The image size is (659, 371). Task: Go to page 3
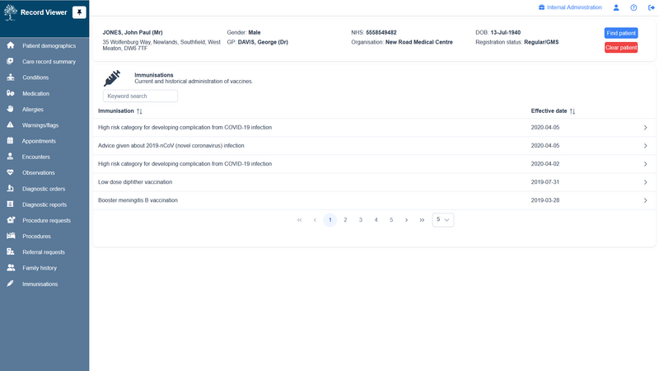point(361,220)
